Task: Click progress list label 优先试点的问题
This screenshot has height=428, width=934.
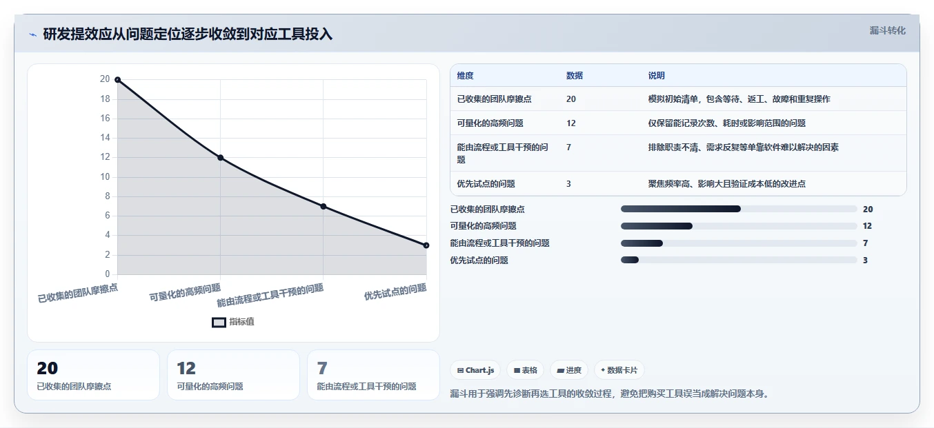Action: tap(479, 261)
